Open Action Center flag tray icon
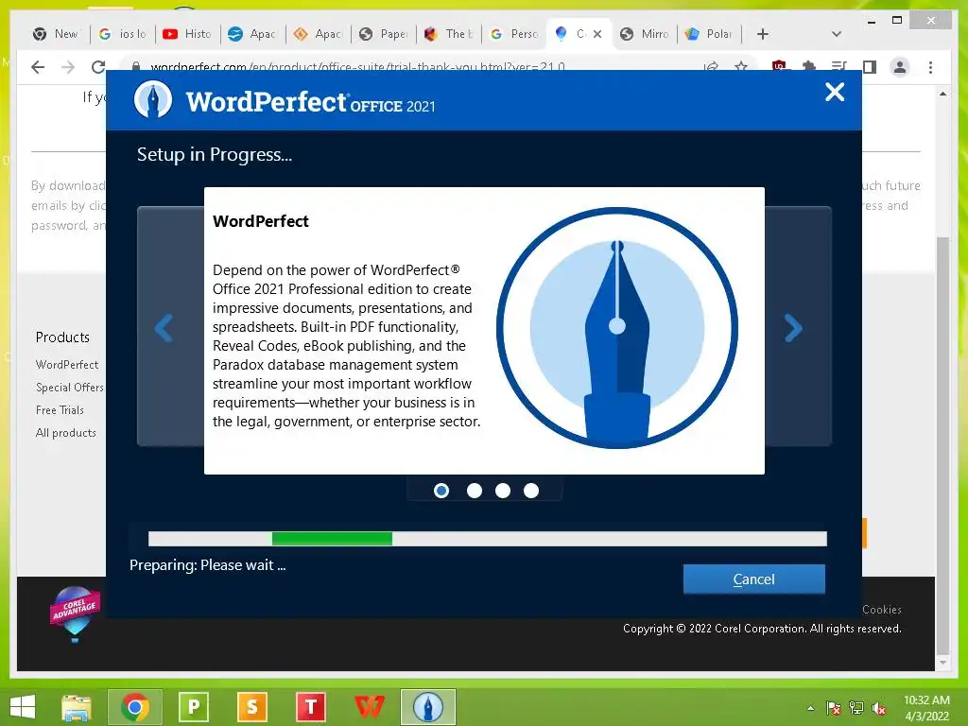Viewport: 968px width, 726px height. tap(834, 708)
